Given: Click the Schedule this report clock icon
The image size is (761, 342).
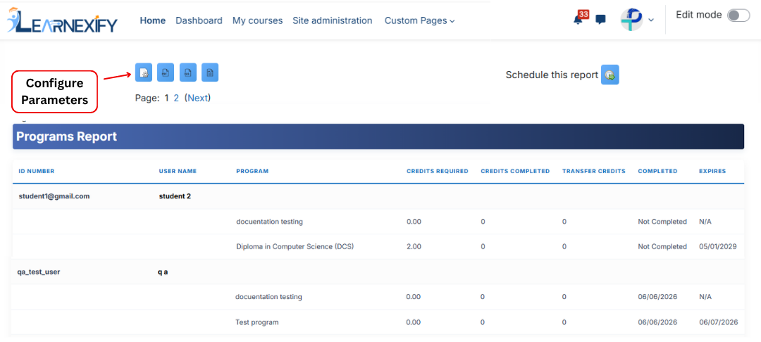Looking at the screenshot, I should tap(610, 75).
